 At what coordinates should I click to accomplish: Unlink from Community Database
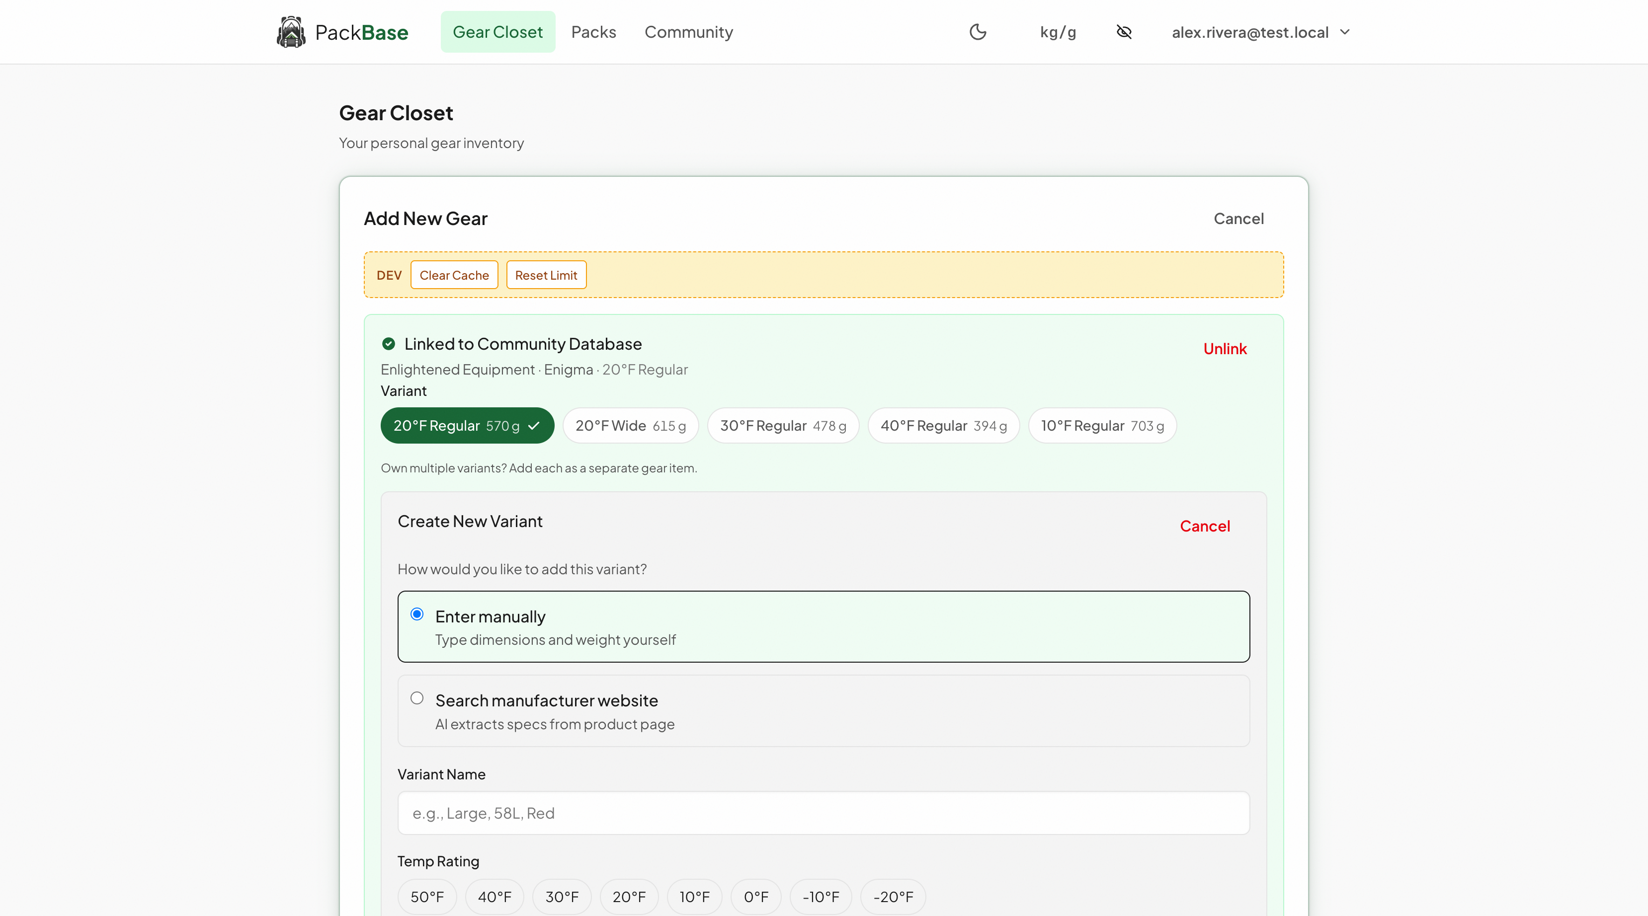[1225, 349]
